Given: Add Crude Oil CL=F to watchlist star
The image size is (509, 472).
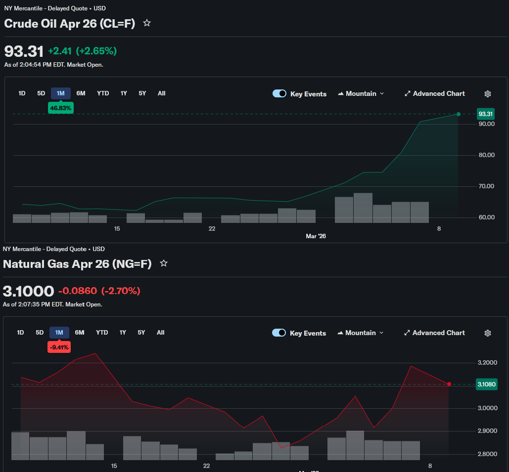Looking at the screenshot, I should point(147,23).
